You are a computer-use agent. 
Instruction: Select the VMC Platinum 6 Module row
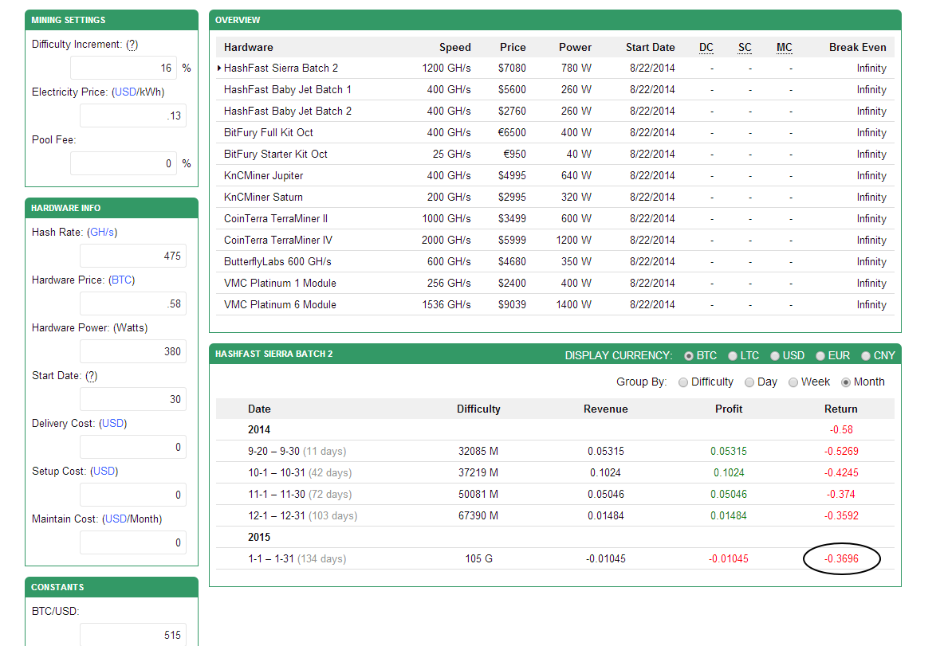tap(555, 305)
